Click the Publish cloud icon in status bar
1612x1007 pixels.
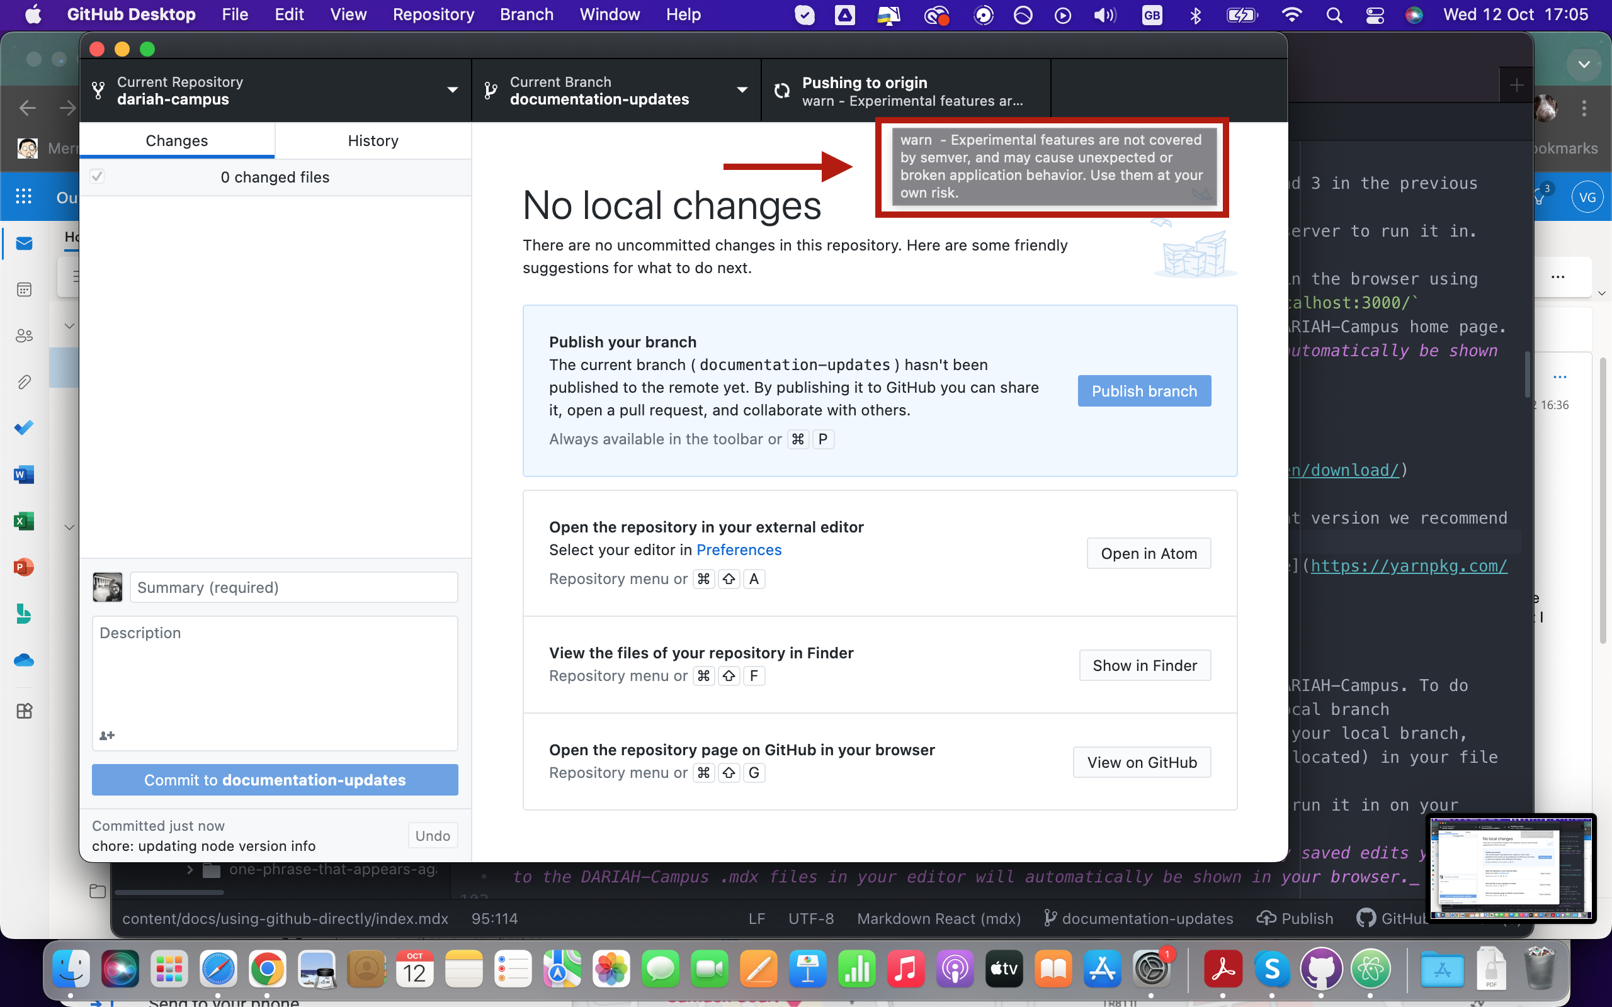1266,918
